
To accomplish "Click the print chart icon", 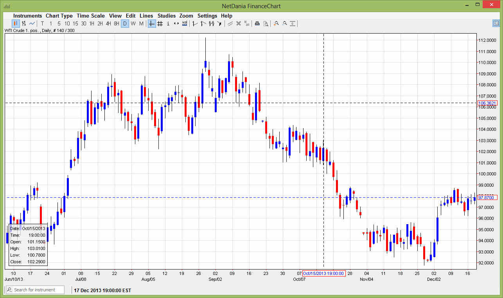I will click(x=257, y=23).
